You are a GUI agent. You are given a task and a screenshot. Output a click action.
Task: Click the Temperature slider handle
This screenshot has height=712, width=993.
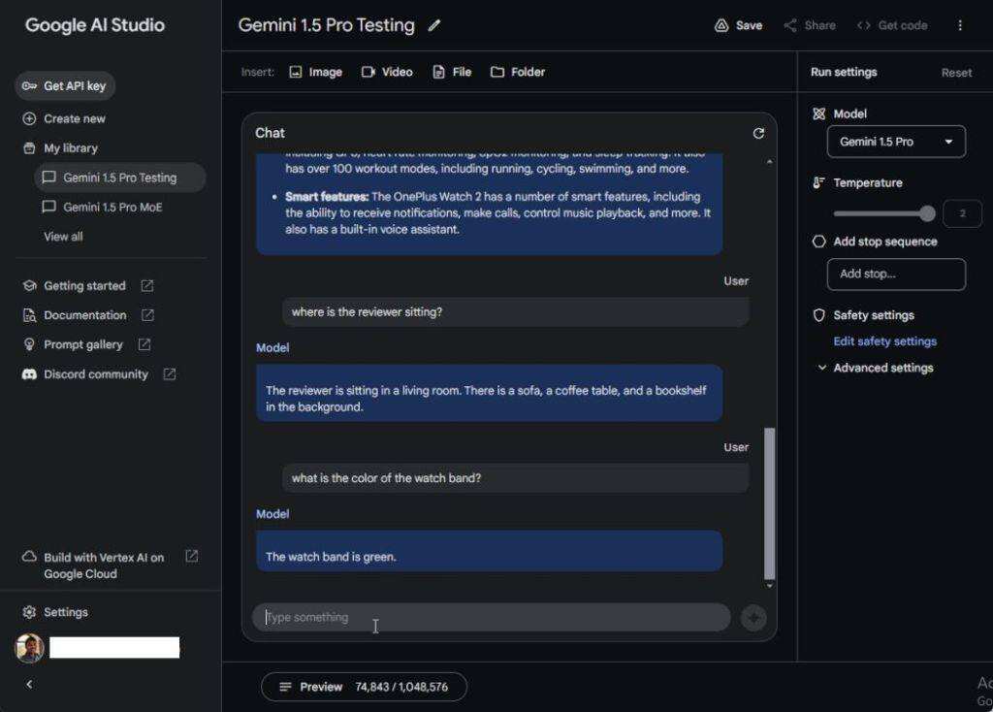(x=928, y=213)
